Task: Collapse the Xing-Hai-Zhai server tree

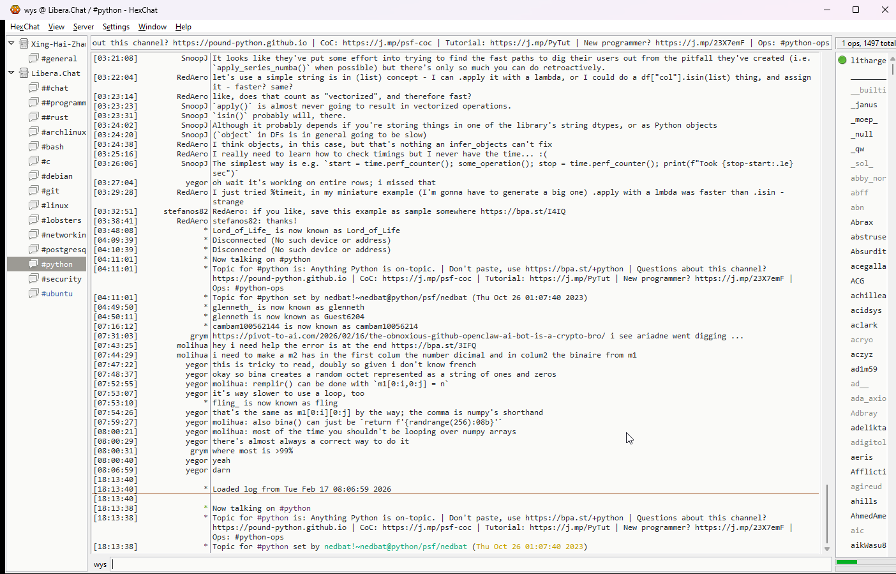Action: click(x=11, y=43)
